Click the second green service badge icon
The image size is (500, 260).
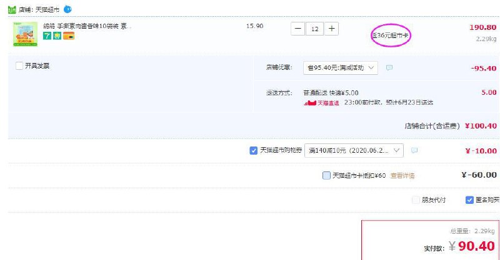coord(57,36)
